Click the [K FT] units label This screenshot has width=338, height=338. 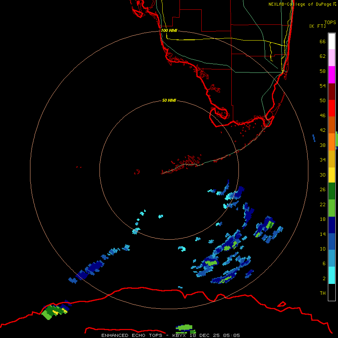coord(317,26)
